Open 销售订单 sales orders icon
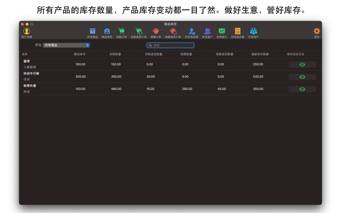 pos(156,31)
